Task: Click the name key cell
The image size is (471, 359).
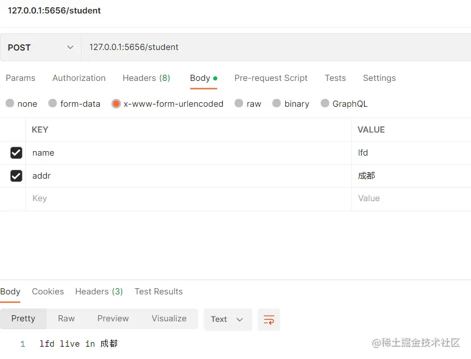Action: 189,153
